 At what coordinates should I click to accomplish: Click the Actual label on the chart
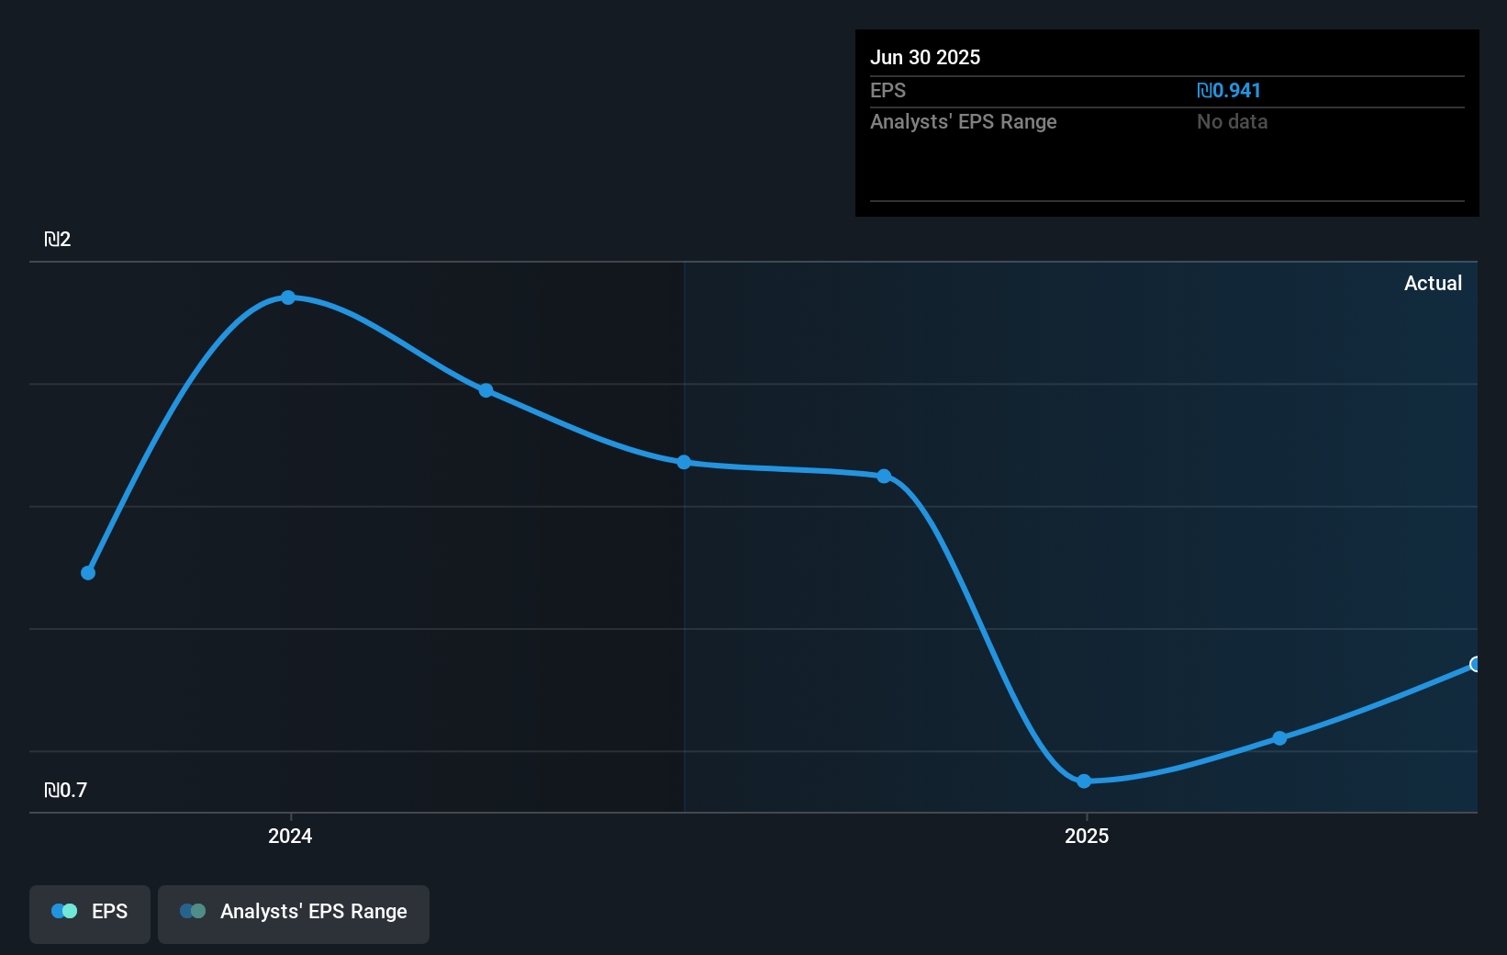pyautogui.click(x=1434, y=283)
